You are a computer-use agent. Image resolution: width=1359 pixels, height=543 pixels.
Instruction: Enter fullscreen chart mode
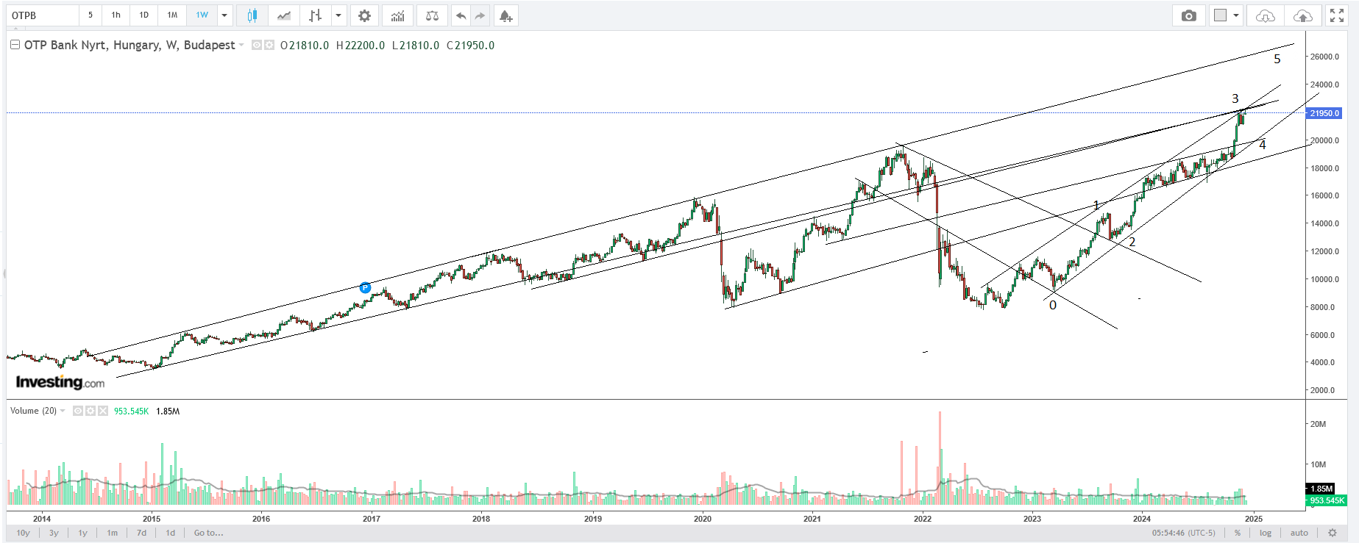point(1336,15)
